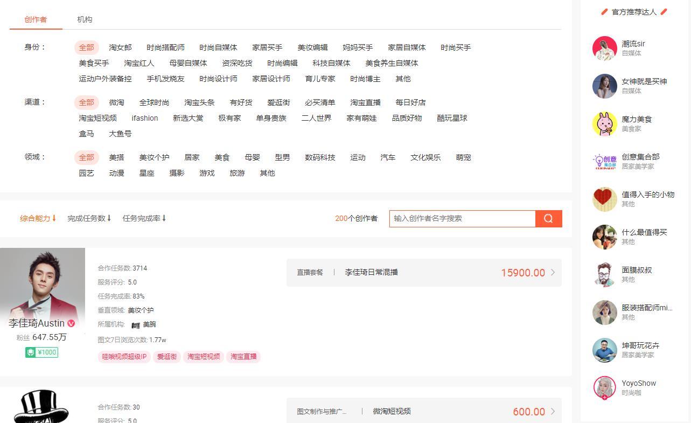This screenshot has width=691, height=423.
Task: Open 面膜叔叔 avatar
Action: tap(604, 275)
